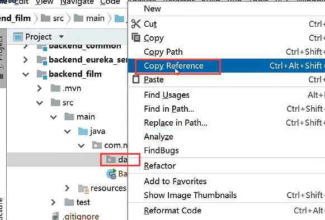
Task: Collapse the backend_film module node
Action: 26,74
